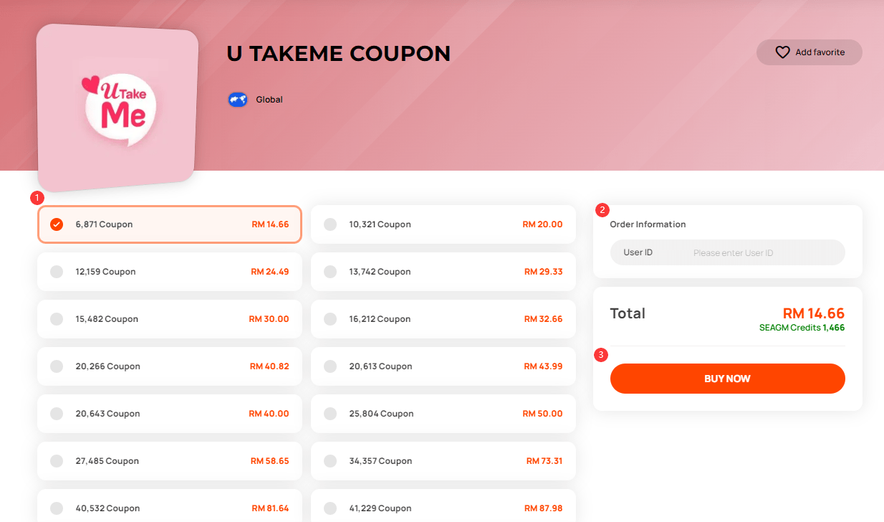Click the Global region flag icon
This screenshot has width=884, height=522.
(237, 99)
